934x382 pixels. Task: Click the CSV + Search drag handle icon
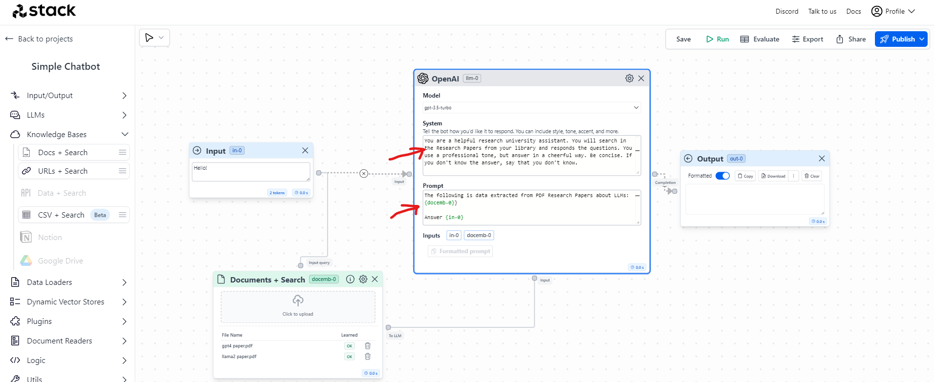click(x=123, y=215)
